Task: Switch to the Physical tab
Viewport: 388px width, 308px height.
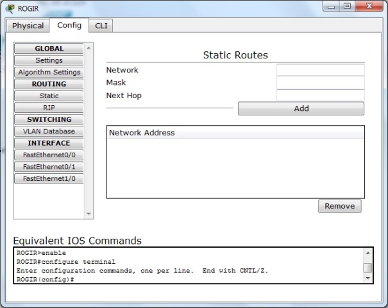Action: [28, 26]
